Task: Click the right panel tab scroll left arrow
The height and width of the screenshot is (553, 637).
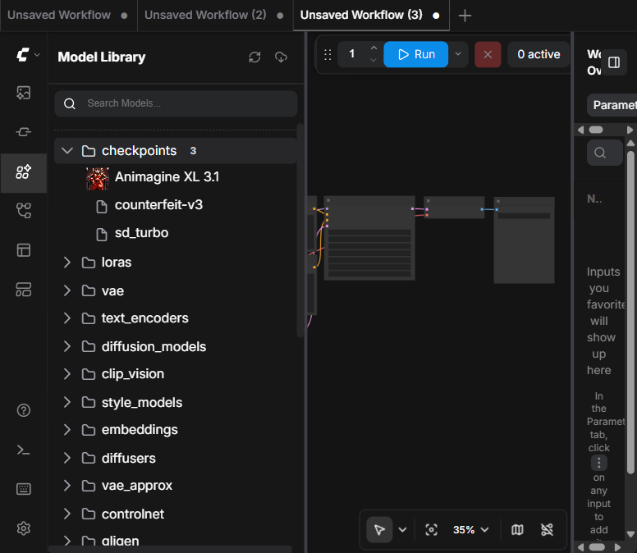Action: [x=580, y=130]
